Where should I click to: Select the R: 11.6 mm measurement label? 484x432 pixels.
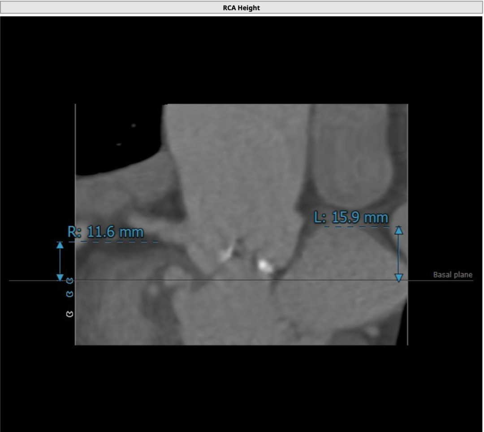pyautogui.click(x=106, y=232)
